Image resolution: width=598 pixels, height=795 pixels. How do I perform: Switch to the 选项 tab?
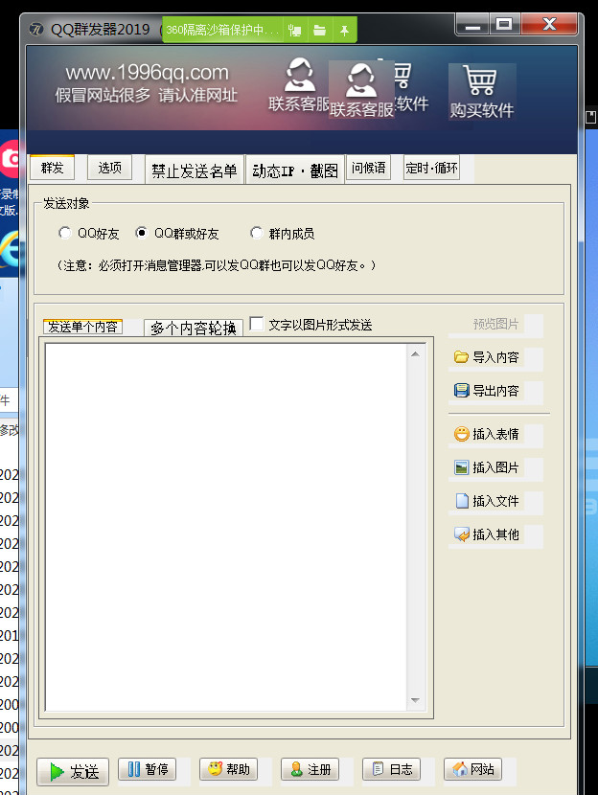point(110,168)
